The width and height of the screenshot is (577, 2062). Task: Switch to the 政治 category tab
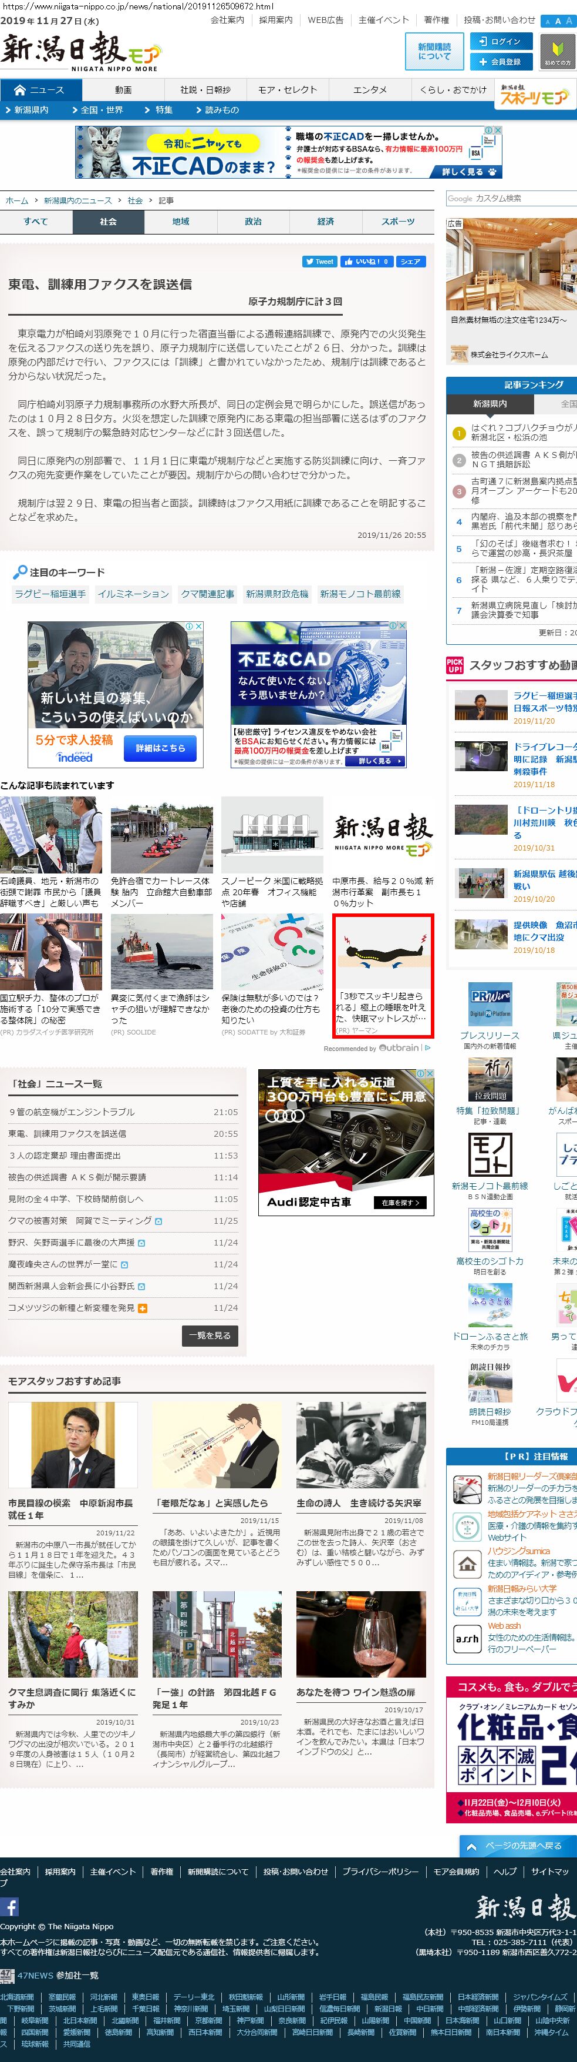(x=254, y=222)
